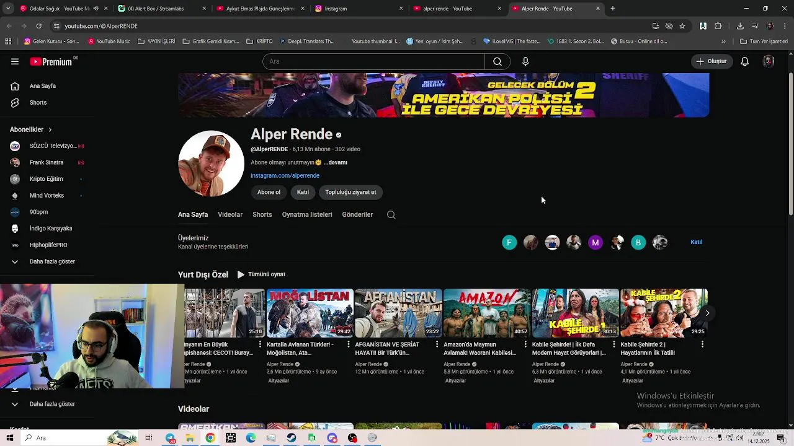Bookmark this page with the star icon
This screenshot has width=794, height=446.
(x=682, y=26)
